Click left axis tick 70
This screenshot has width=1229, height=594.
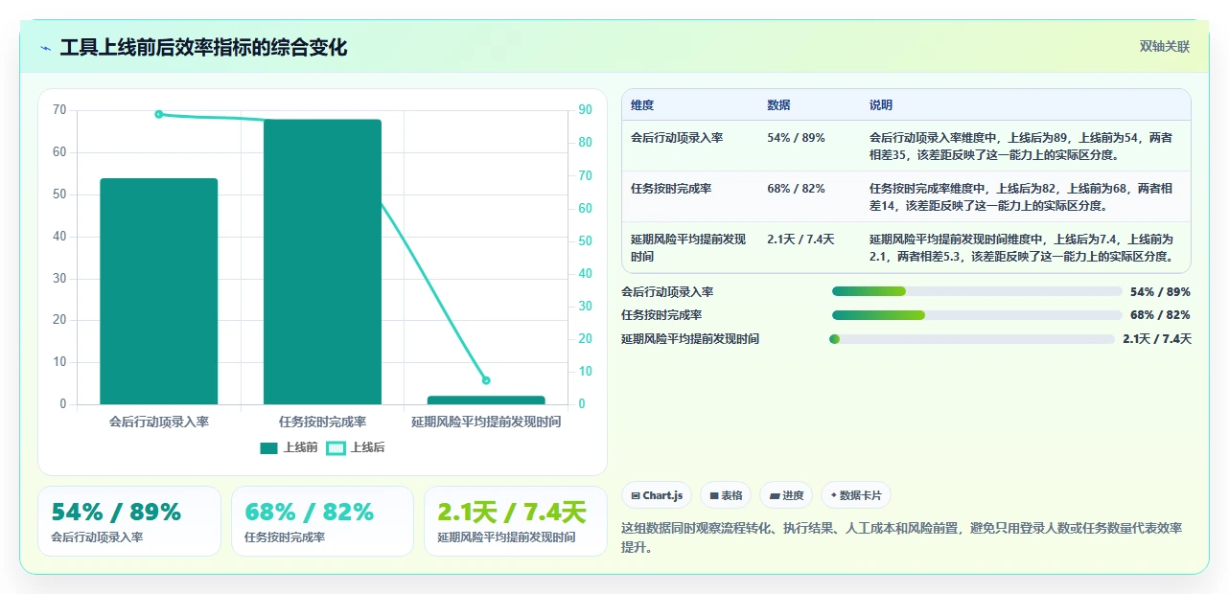60,110
